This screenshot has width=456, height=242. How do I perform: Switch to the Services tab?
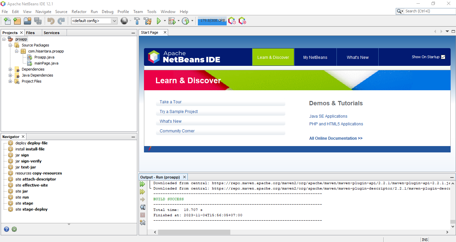click(52, 33)
